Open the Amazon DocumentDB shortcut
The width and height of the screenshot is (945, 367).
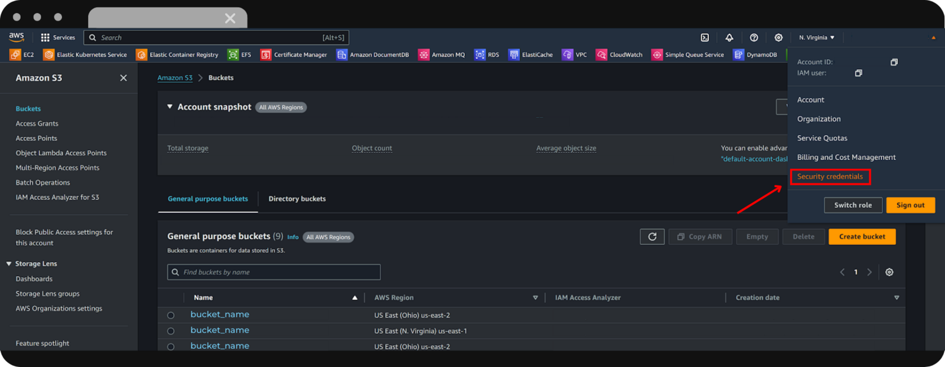(x=373, y=54)
